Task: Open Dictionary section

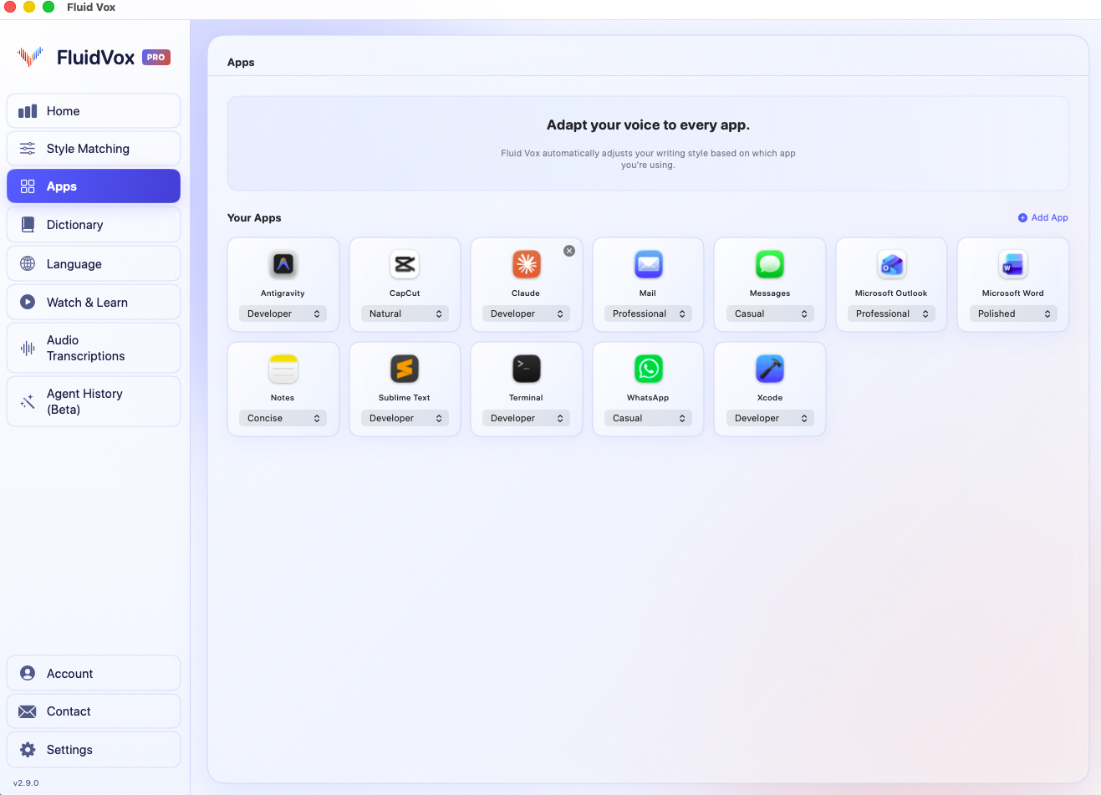Action: [94, 225]
